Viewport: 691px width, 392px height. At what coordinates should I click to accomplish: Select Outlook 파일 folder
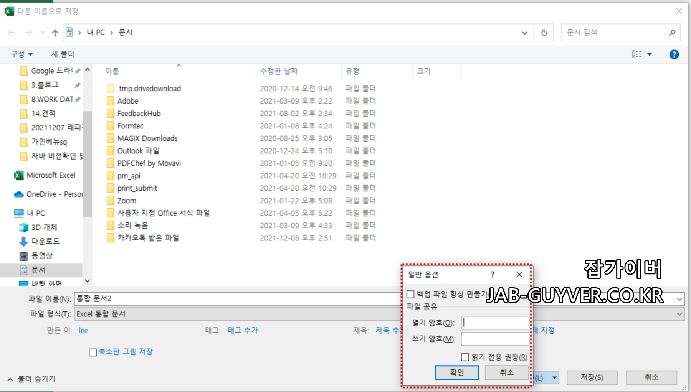(x=133, y=151)
